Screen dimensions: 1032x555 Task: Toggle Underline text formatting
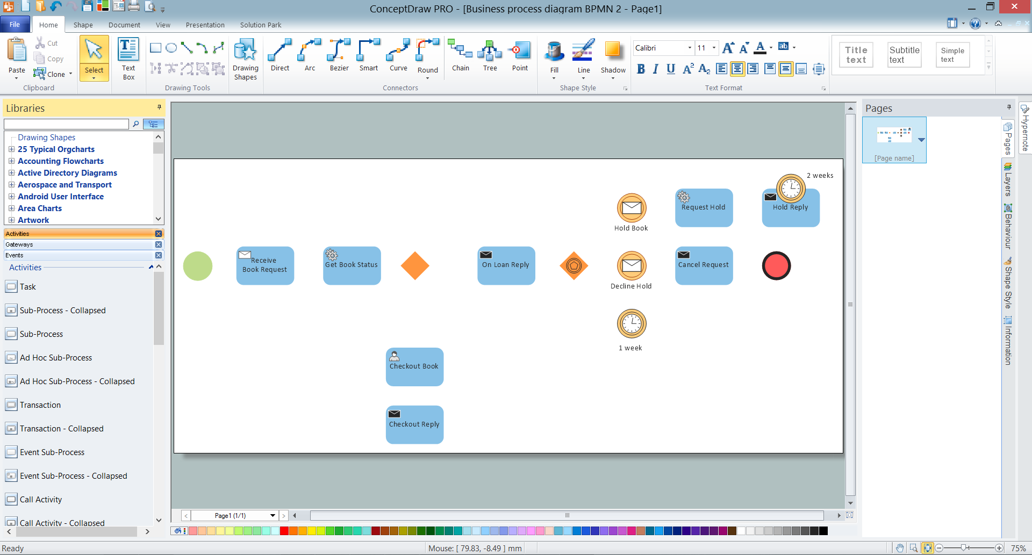coord(671,69)
